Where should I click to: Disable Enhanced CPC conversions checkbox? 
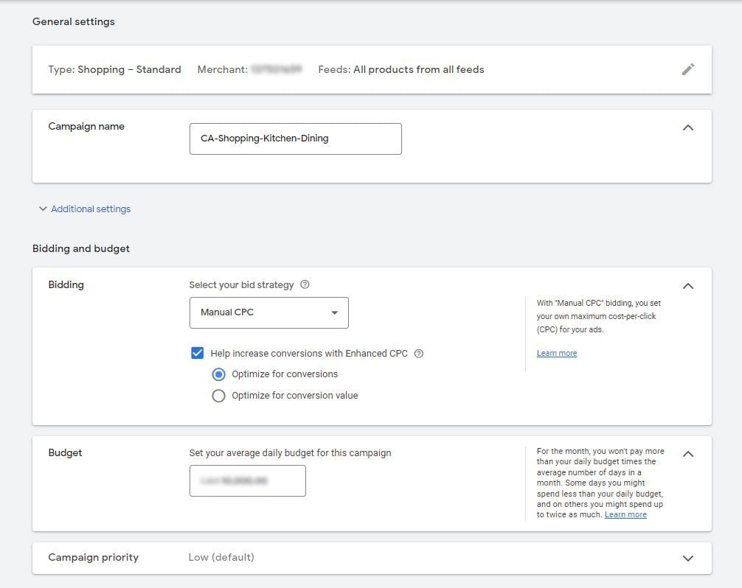(x=197, y=353)
